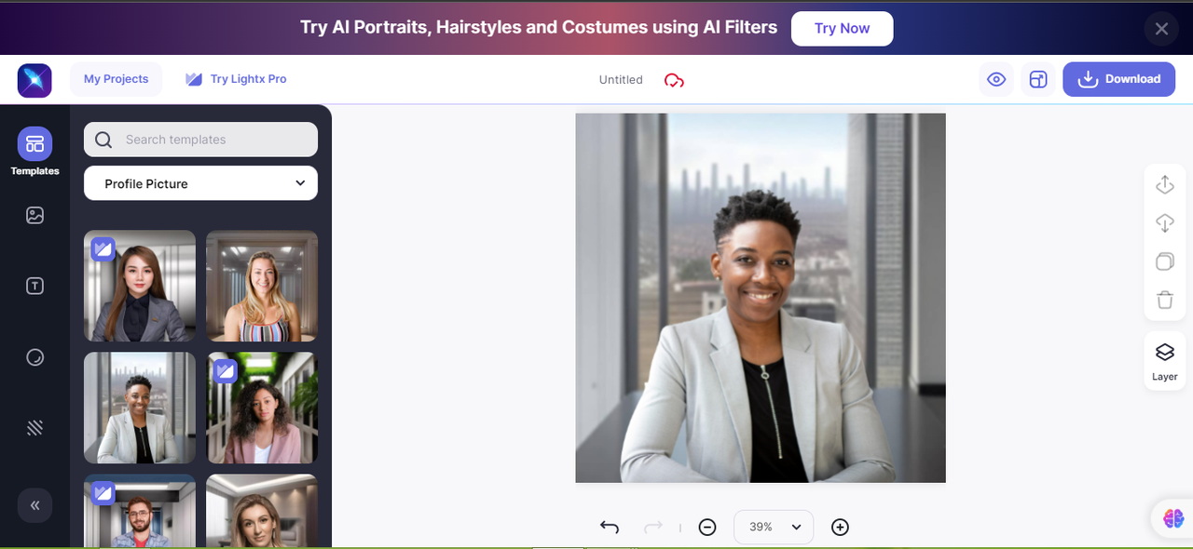Click the Search templates input field
The image size is (1193, 549).
(200, 140)
